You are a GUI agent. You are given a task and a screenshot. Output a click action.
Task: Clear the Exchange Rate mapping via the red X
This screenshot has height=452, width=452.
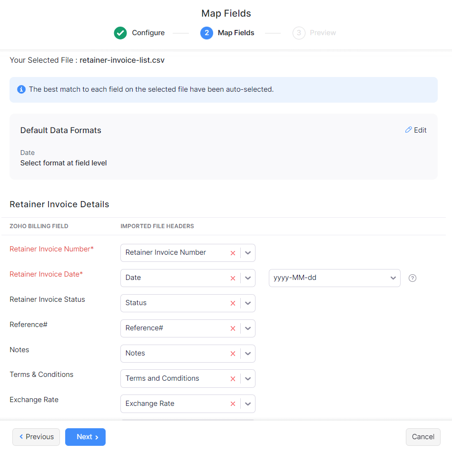click(233, 404)
